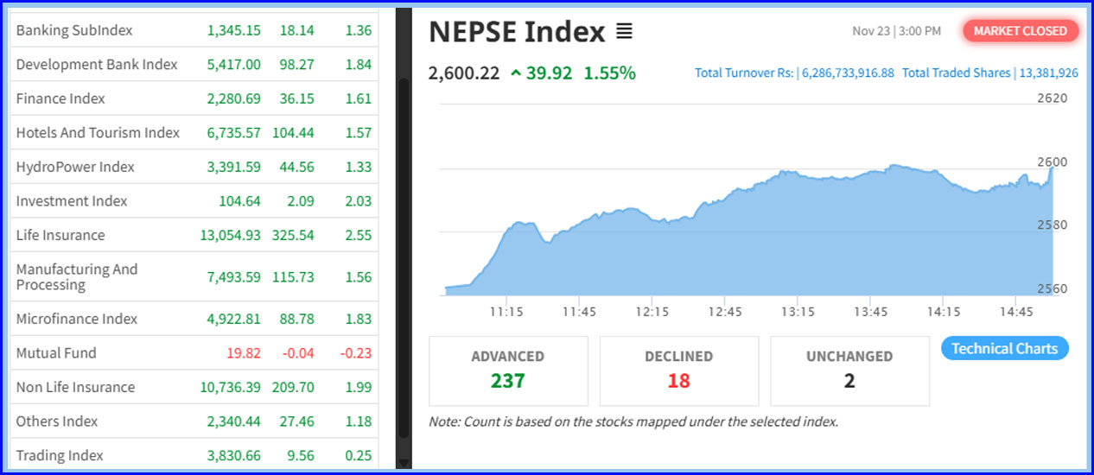Viewport: 1094px width, 475px height.
Task: Click the Advanced stocks count box
Action: pos(508,370)
